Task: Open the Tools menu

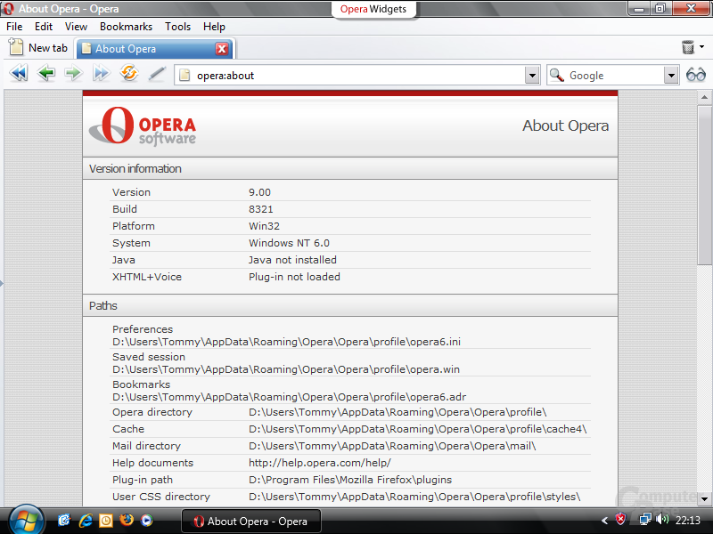Action: point(177,27)
